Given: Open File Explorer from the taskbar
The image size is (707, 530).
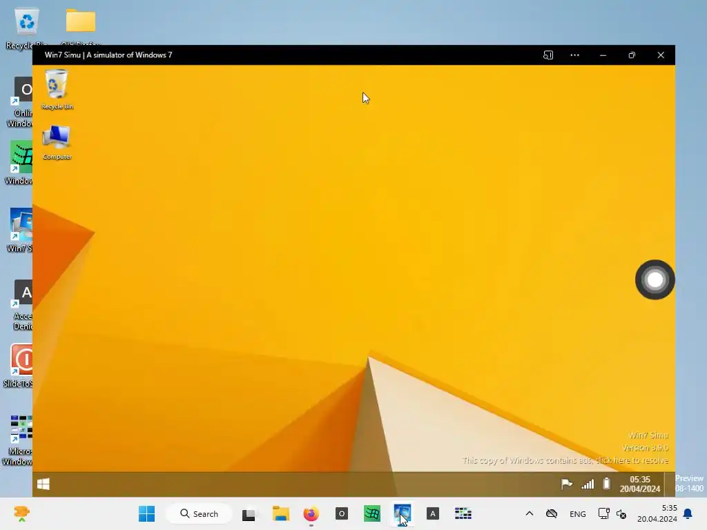Looking at the screenshot, I should click(280, 513).
